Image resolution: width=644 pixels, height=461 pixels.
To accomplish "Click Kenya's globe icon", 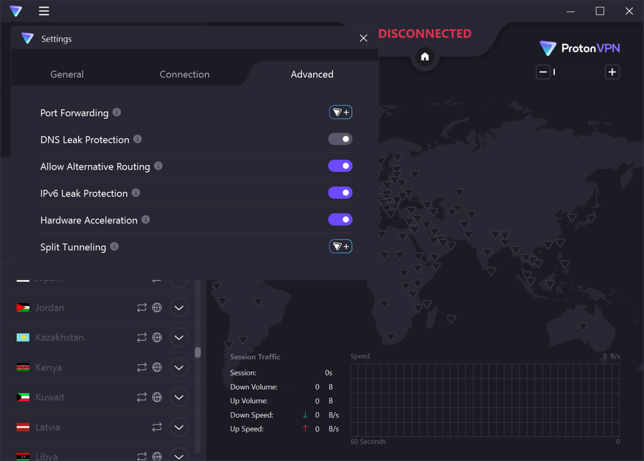I will 157,367.
